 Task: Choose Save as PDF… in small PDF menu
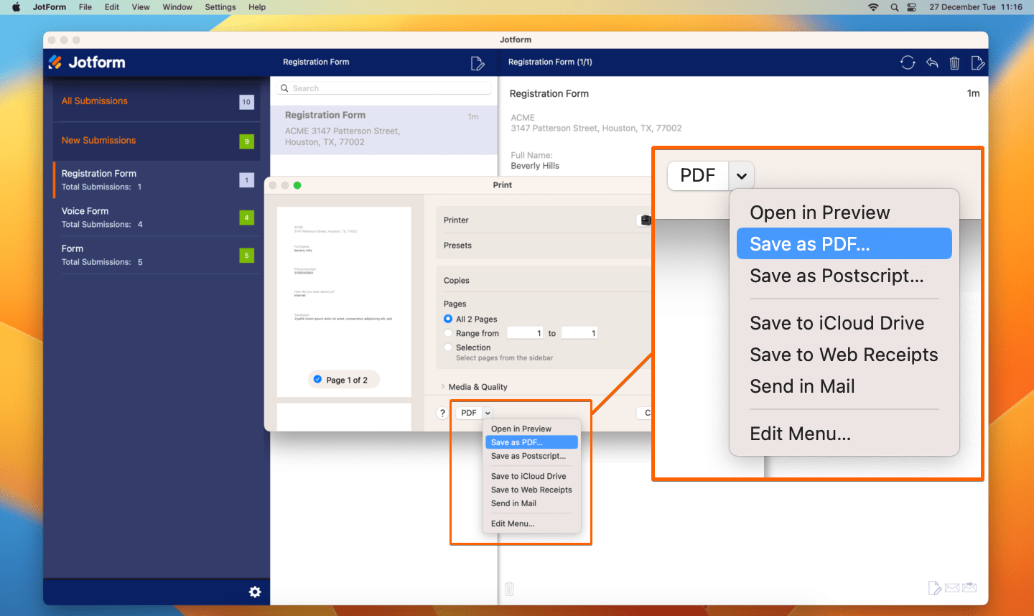point(531,442)
